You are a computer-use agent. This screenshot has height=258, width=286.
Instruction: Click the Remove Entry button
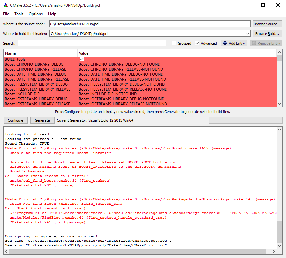tap(266, 43)
